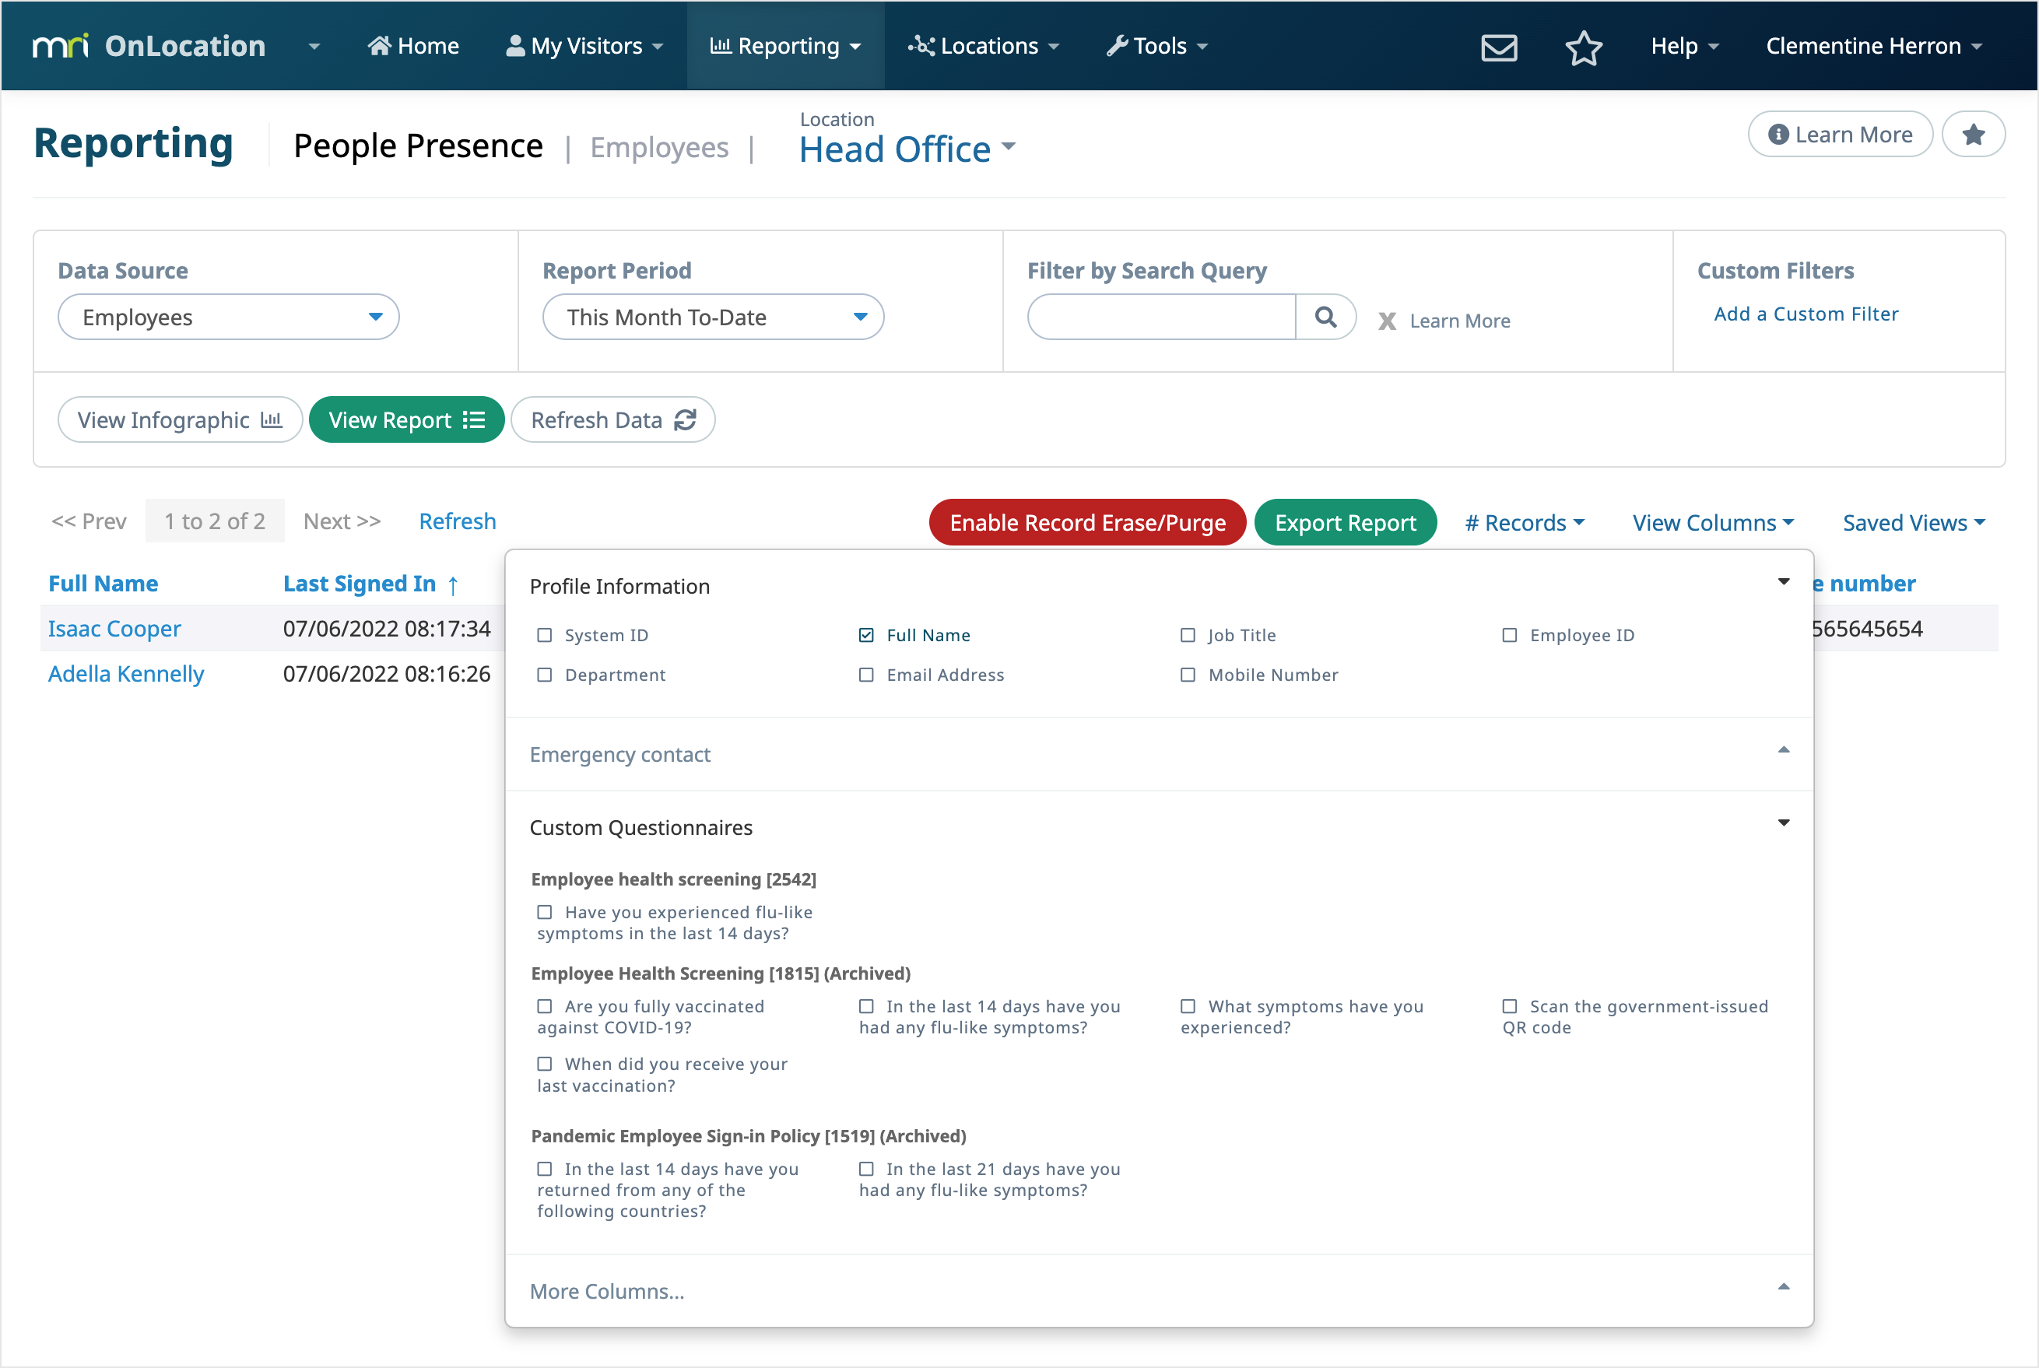The image size is (2039, 1368).
Task: Click the MRI OnLocation logo
Action: (x=149, y=45)
